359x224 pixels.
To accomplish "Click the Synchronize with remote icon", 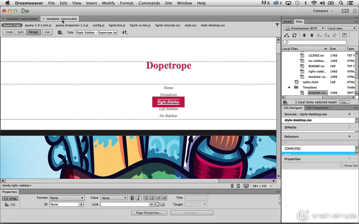I will [x=334, y=35].
